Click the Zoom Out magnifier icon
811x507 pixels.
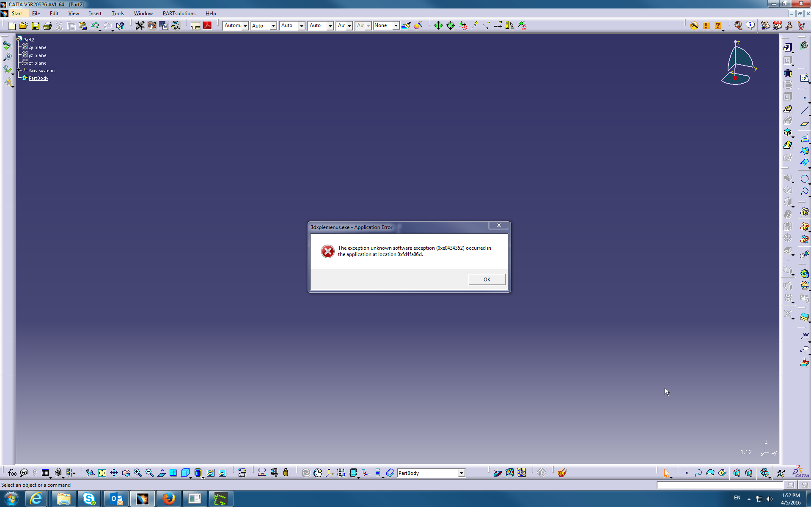click(x=149, y=473)
